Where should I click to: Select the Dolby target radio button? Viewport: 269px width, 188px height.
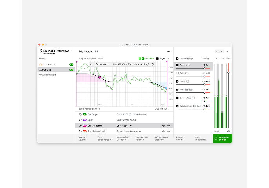click(80, 120)
